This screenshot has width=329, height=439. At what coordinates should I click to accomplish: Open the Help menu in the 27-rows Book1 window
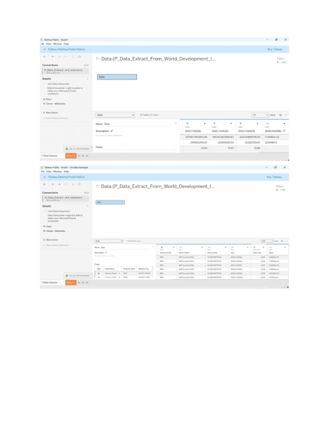pos(66,44)
